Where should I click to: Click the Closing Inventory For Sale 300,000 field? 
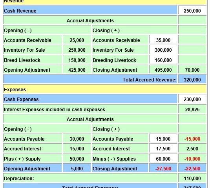[x=163, y=50]
